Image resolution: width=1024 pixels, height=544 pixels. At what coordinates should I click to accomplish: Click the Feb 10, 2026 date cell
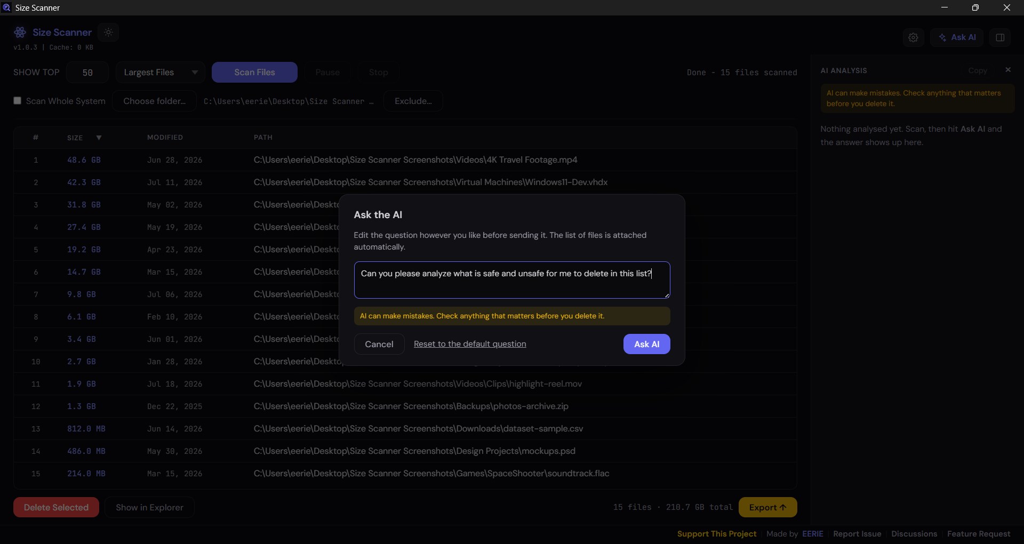click(174, 317)
